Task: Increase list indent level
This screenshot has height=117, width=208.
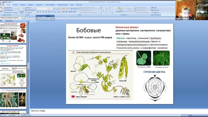Action: [x=74, y=9]
